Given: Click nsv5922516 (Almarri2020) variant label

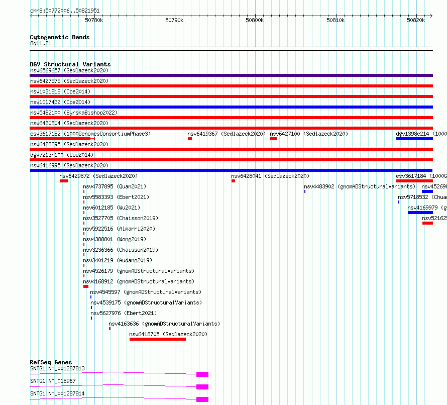Looking at the screenshot, I should coord(119,229).
